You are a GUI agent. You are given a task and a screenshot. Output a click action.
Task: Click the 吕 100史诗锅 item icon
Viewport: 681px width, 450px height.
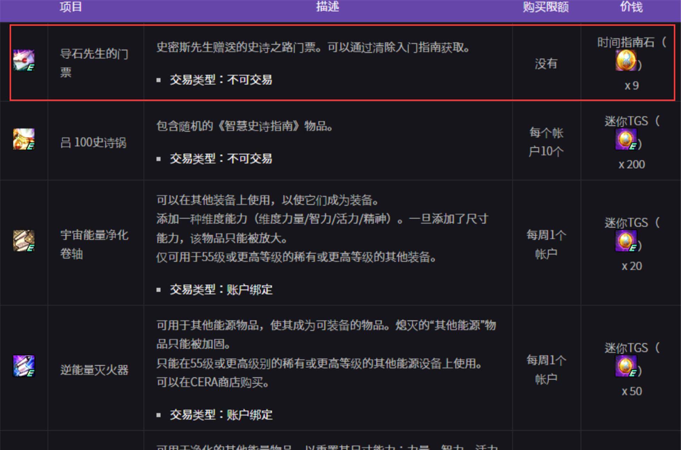coord(24,139)
